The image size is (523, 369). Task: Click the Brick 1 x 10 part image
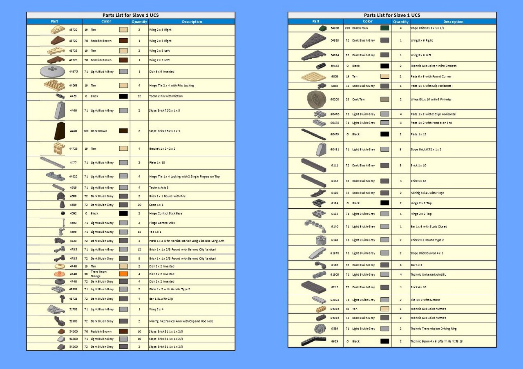click(x=314, y=165)
